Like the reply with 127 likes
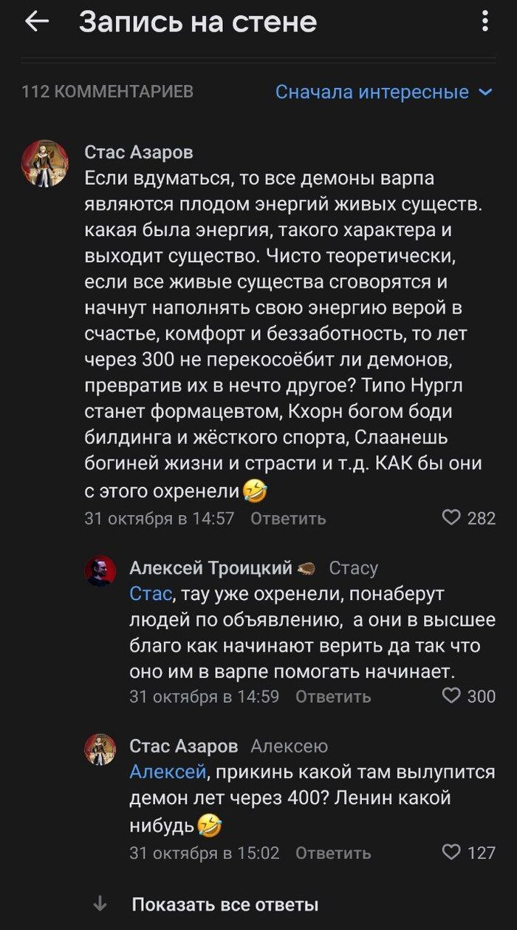Screen dimensions: 517x930 [x=451, y=852]
